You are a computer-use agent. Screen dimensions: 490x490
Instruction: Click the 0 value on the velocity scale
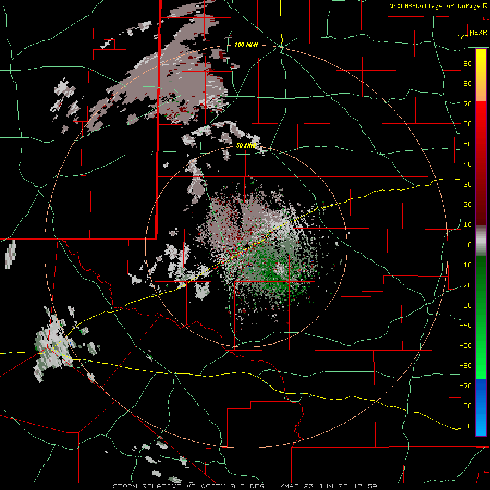(x=470, y=244)
